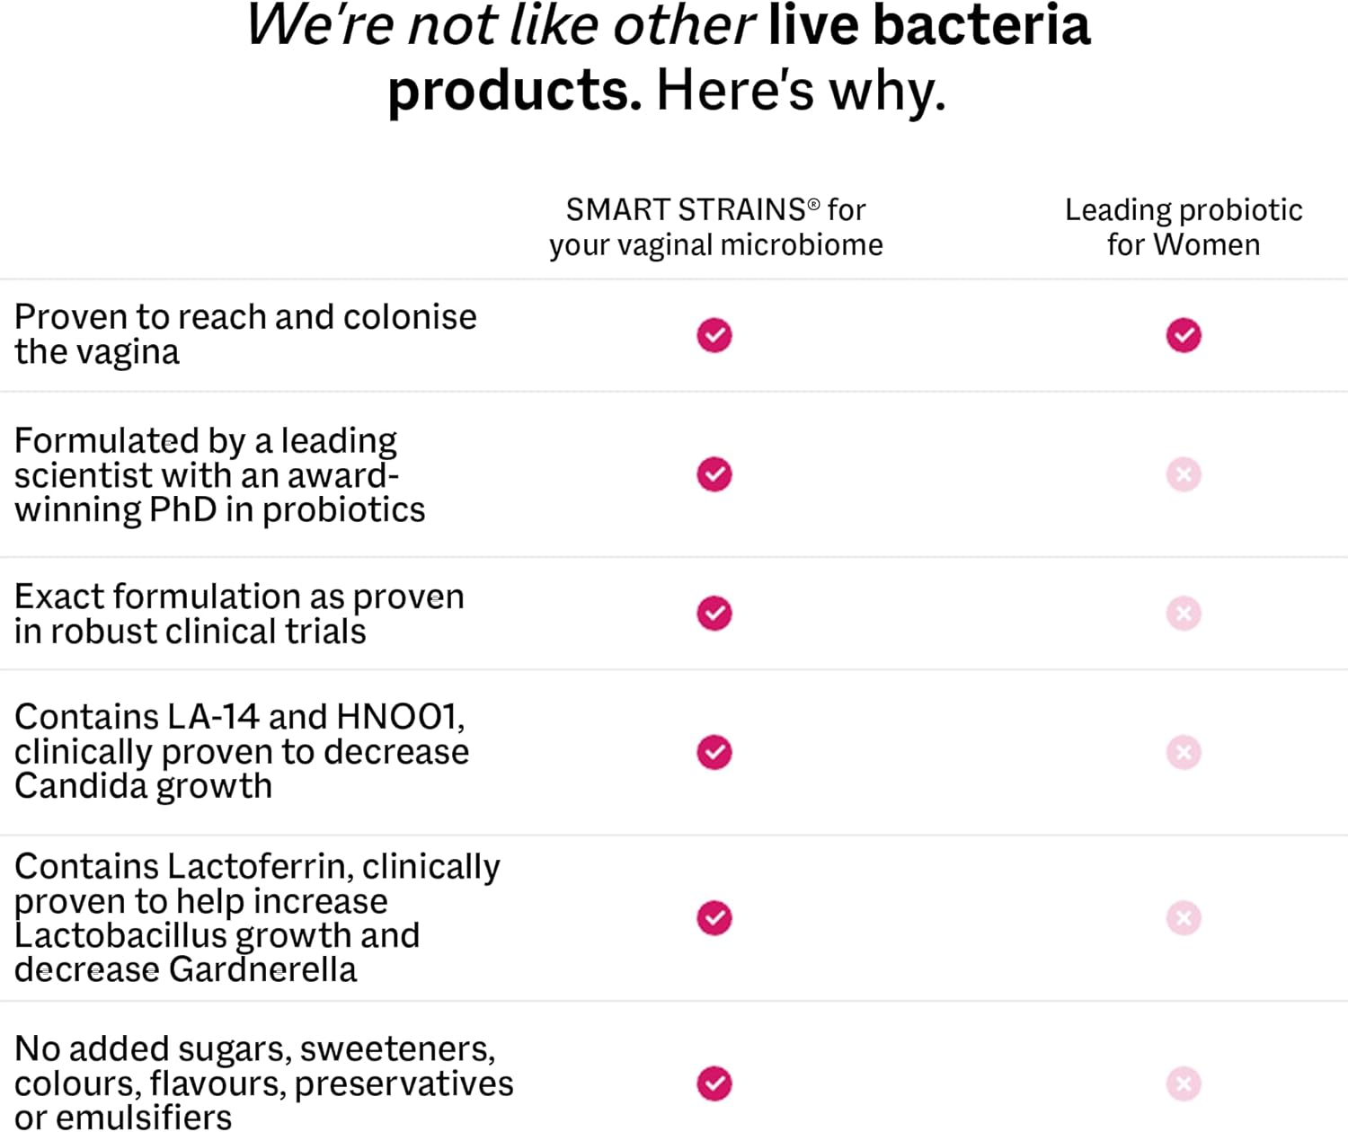Image resolution: width=1348 pixels, height=1132 pixels.
Task: Select the SMART STRAINS column header
Action: (x=715, y=227)
